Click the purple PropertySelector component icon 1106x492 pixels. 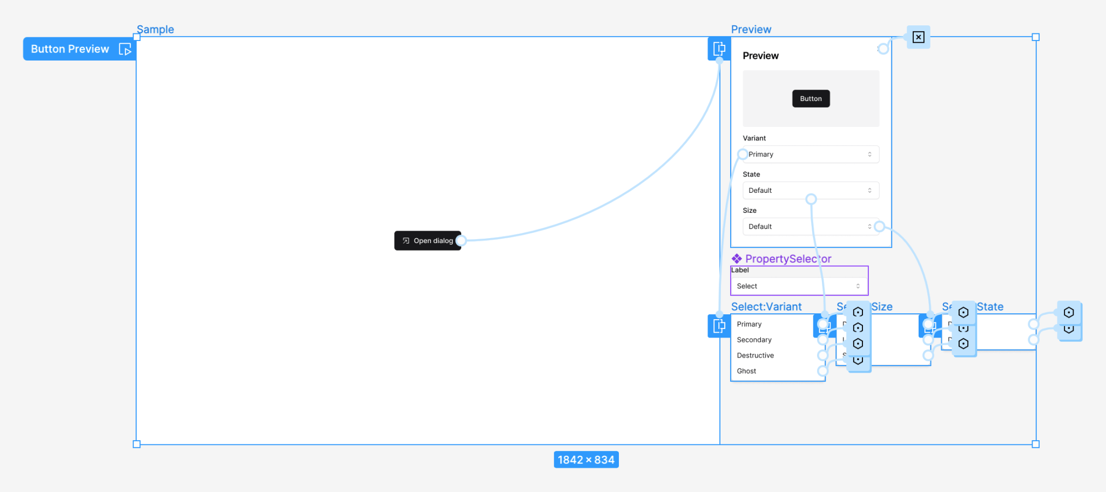(736, 258)
